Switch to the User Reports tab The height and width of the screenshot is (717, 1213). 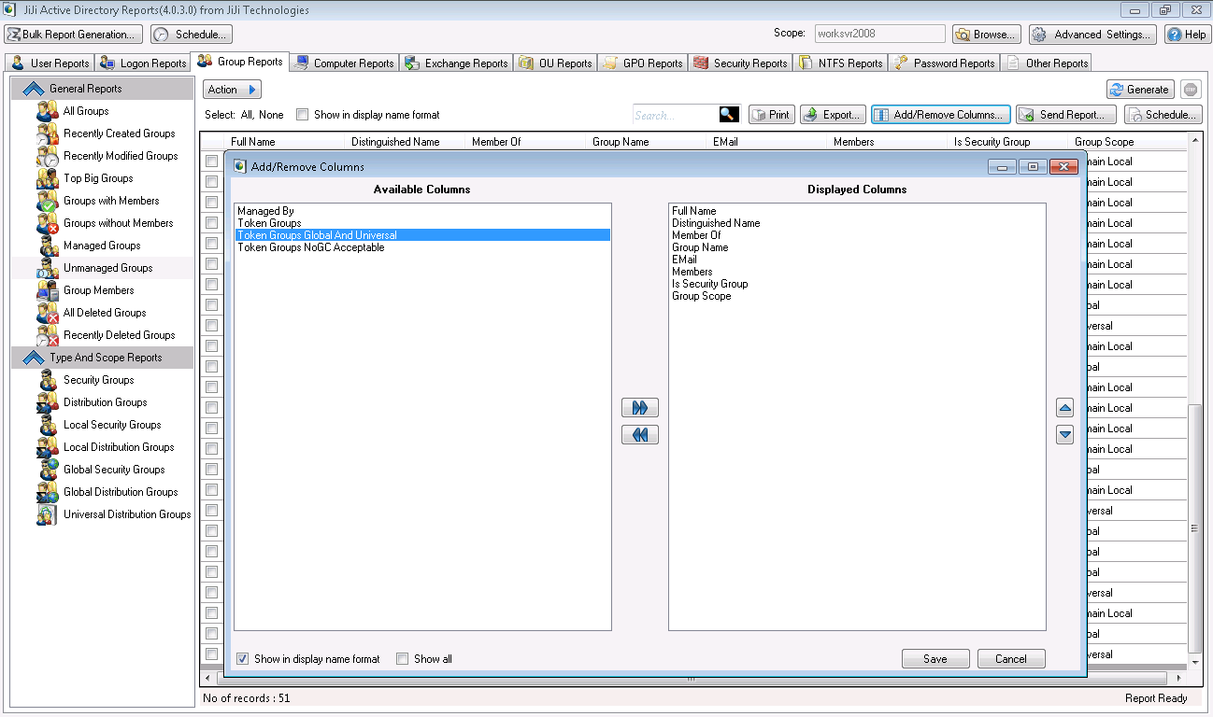click(x=51, y=63)
